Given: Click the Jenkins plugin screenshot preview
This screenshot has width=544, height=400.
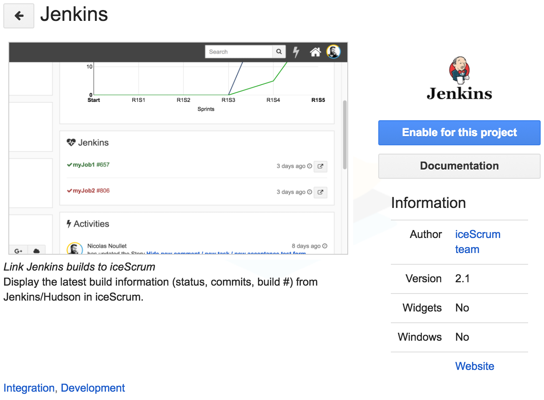Looking at the screenshot, I should click(x=178, y=148).
